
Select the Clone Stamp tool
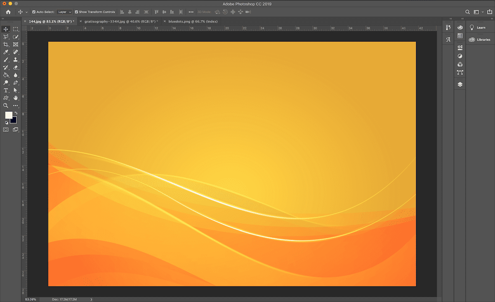tap(16, 59)
